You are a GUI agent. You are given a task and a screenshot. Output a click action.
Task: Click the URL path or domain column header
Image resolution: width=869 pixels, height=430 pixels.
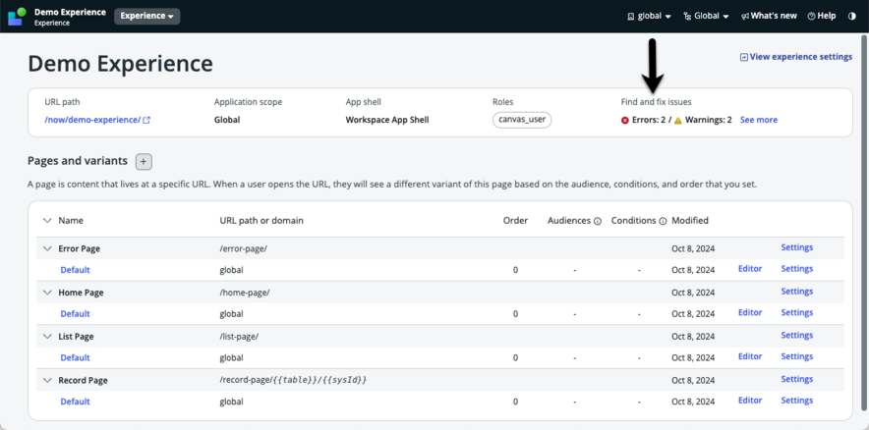pyautogui.click(x=261, y=220)
